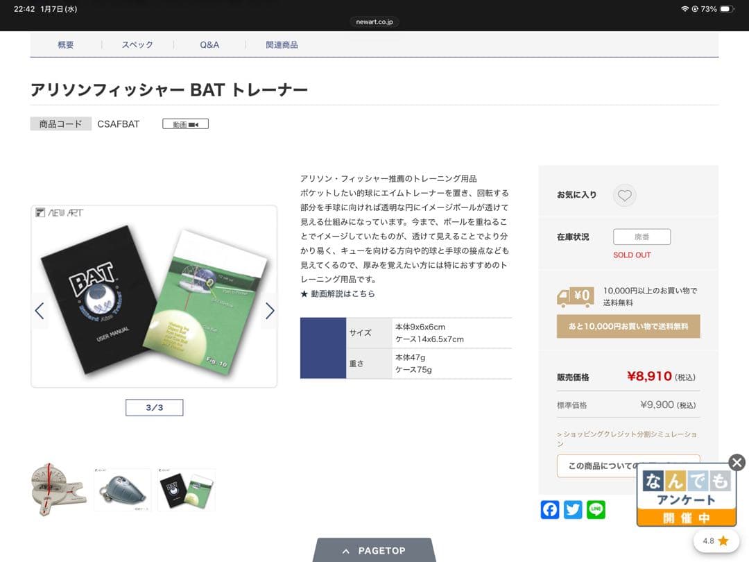Select the aim trainer device thumbnail
Image resolution: width=749 pixels, height=562 pixels.
pos(59,489)
